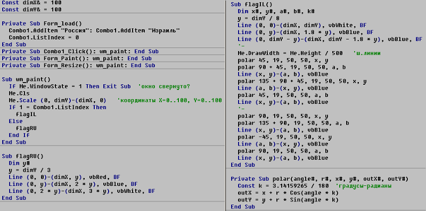Click the comment 'градусы-радианы'
Screen dimensions: 426x211
[364, 186]
